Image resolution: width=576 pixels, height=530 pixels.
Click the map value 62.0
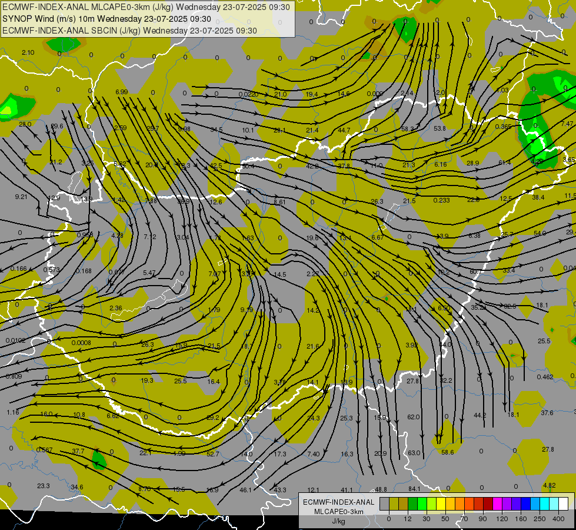pyautogui.click(x=413, y=417)
